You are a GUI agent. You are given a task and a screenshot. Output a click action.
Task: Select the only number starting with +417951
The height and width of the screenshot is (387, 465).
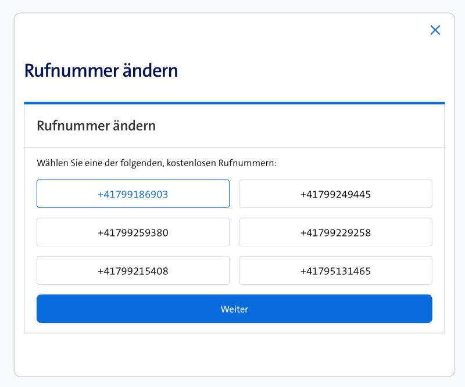coord(335,271)
